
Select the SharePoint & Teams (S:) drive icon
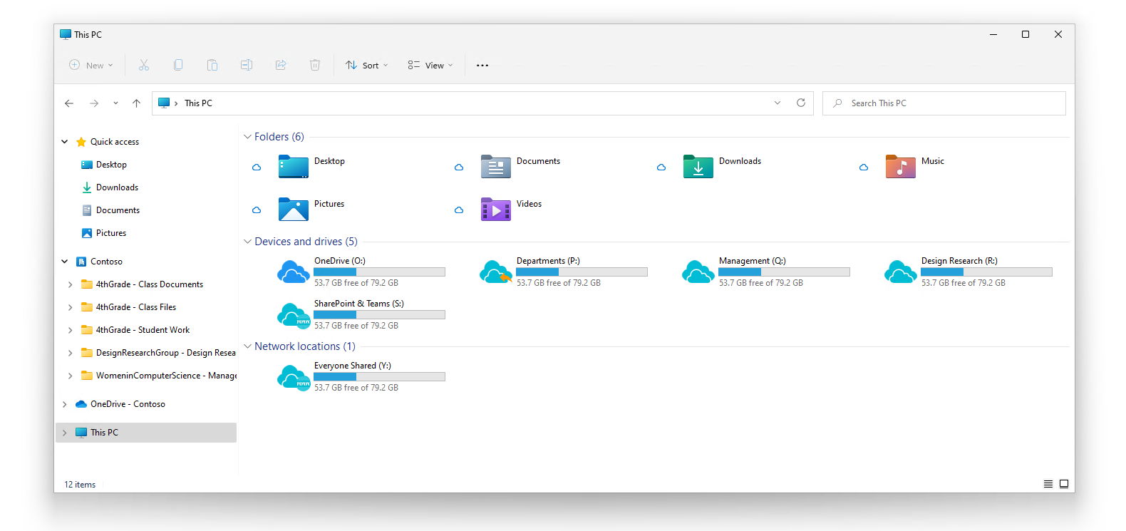(x=294, y=315)
